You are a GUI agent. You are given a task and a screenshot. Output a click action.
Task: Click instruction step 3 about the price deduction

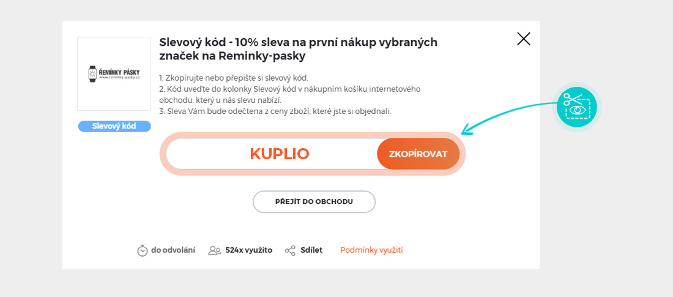275,111
